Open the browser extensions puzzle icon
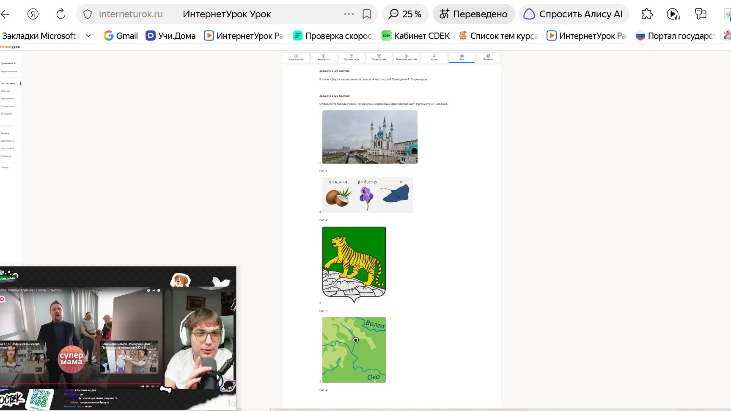This screenshot has width=731, height=411. click(647, 14)
